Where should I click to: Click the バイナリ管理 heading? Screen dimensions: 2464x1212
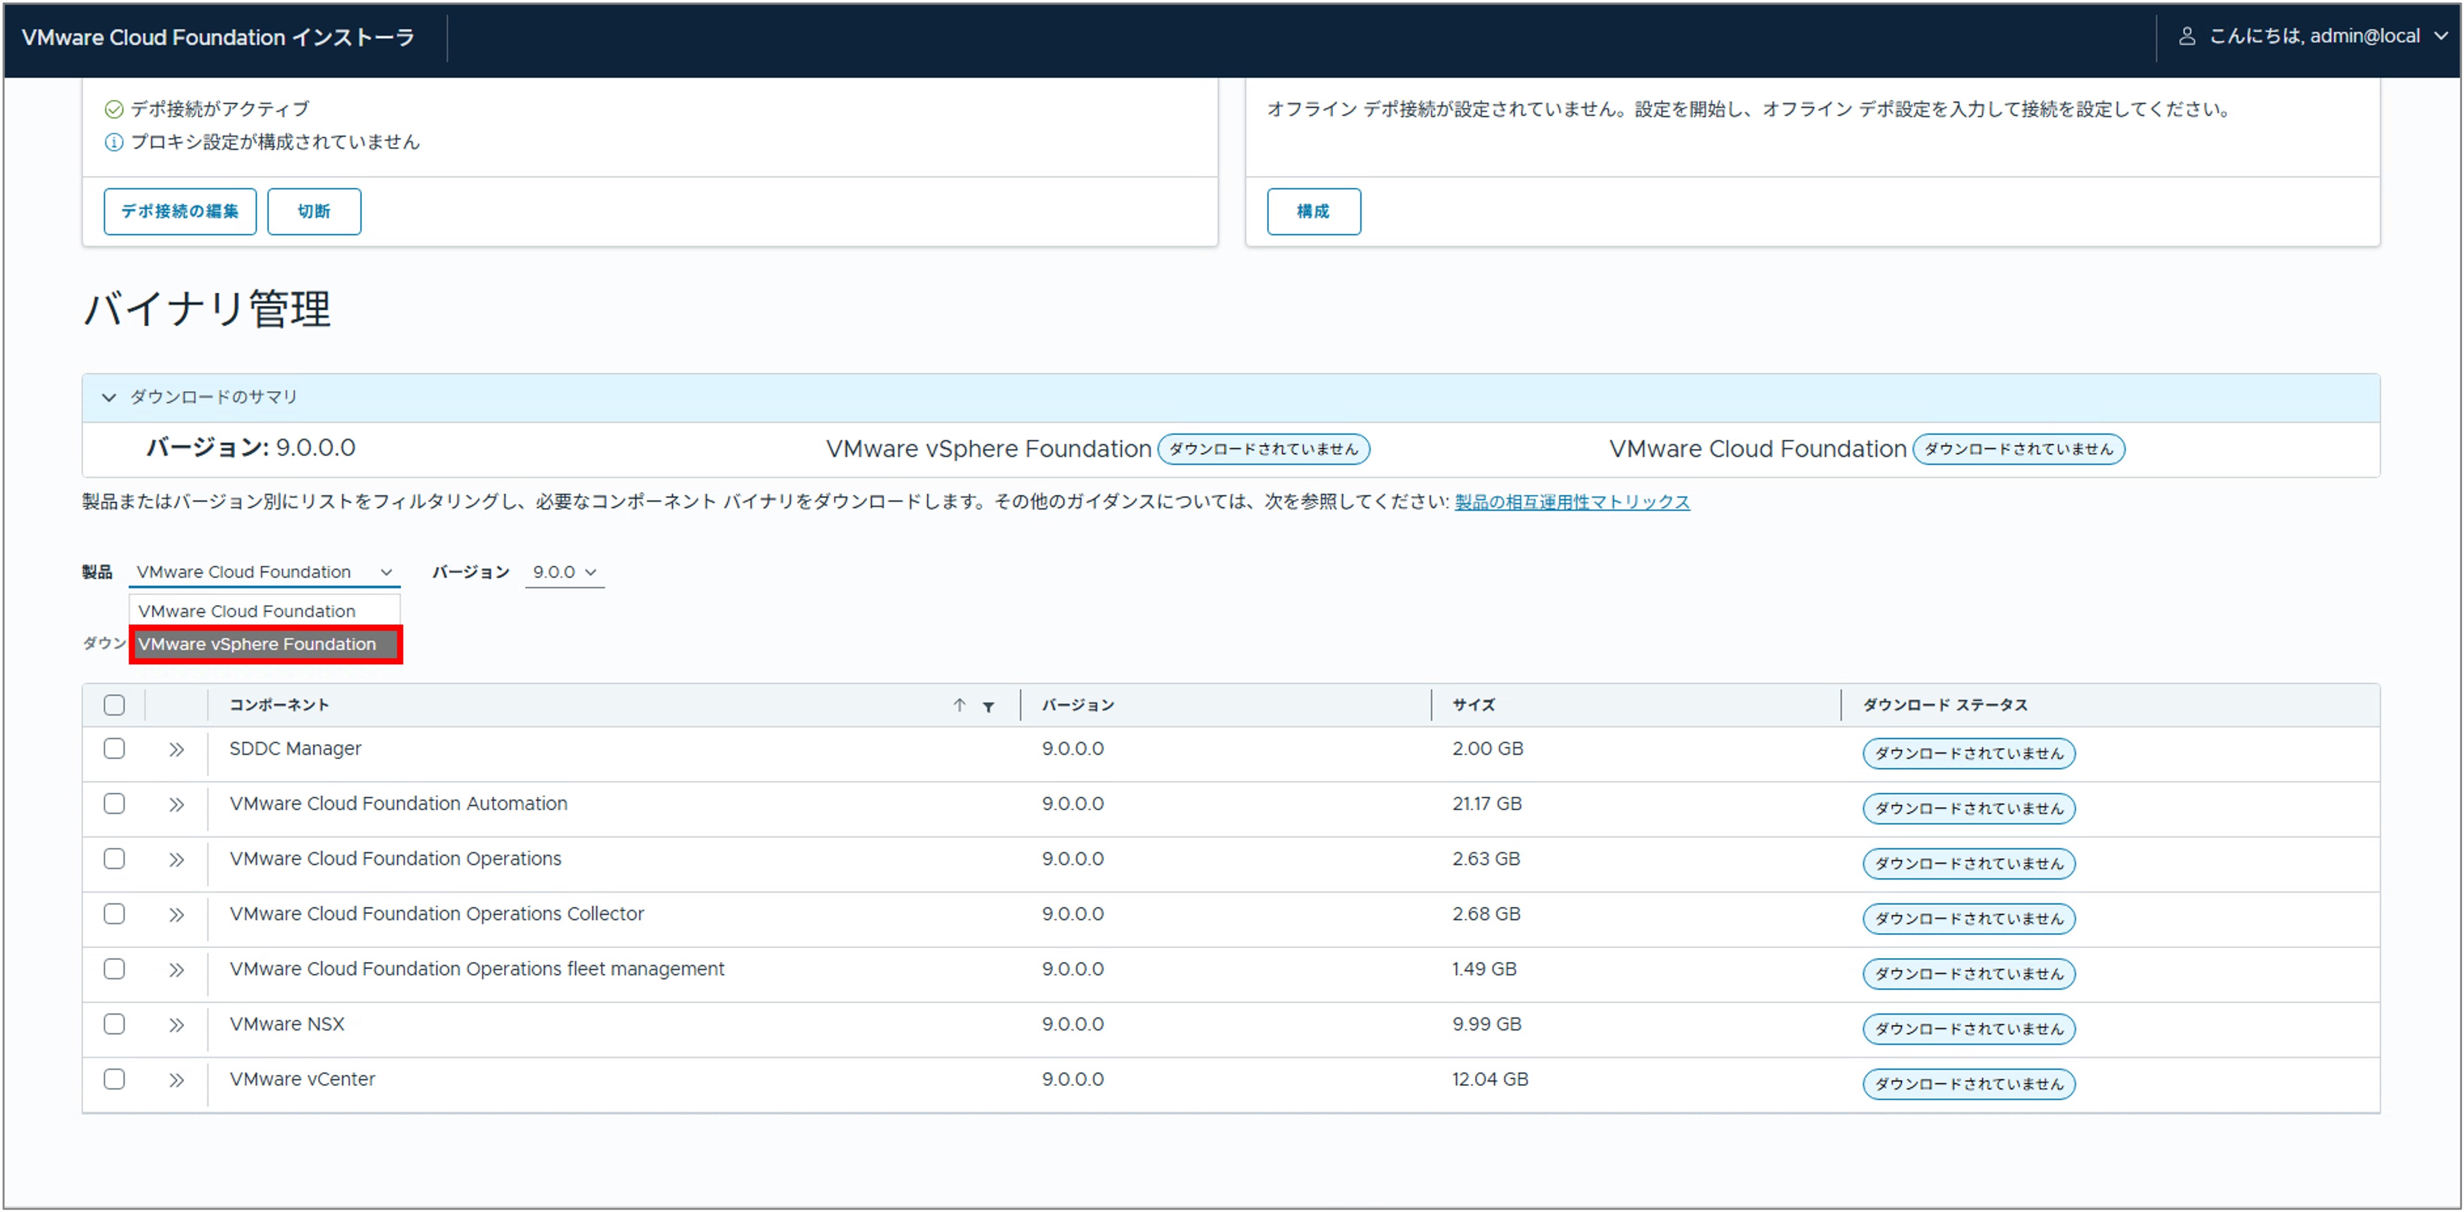pyautogui.click(x=208, y=310)
